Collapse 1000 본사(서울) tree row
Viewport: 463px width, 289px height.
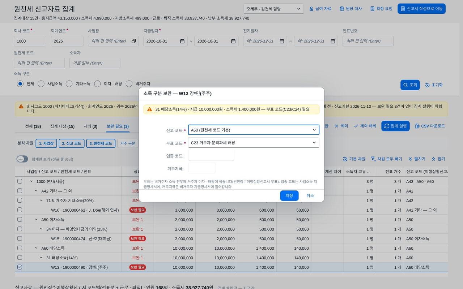[x=31, y=181]
